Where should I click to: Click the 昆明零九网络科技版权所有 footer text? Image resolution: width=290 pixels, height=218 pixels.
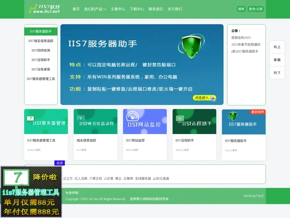click(x=149, y=199)
